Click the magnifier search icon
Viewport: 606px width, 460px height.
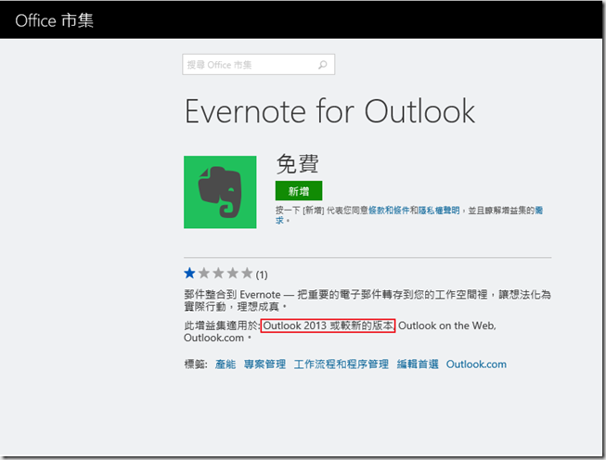pos(323,65)
